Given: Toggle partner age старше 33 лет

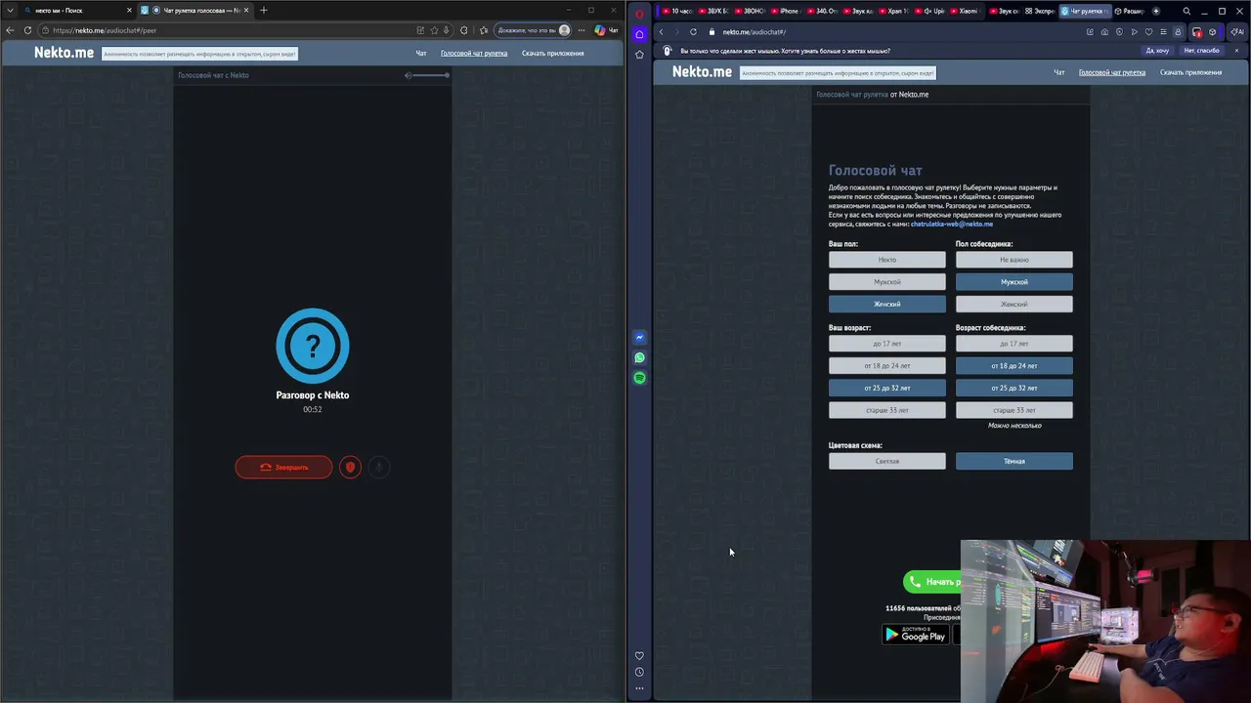Looking at the screenshot, I should coord(1014,410).
